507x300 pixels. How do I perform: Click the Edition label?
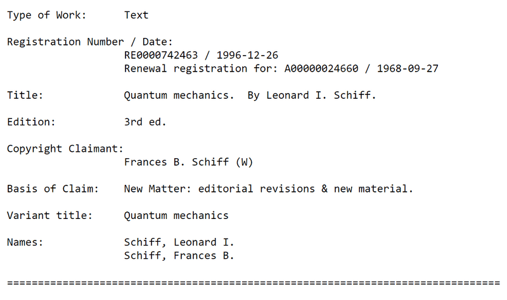(31, 122)
